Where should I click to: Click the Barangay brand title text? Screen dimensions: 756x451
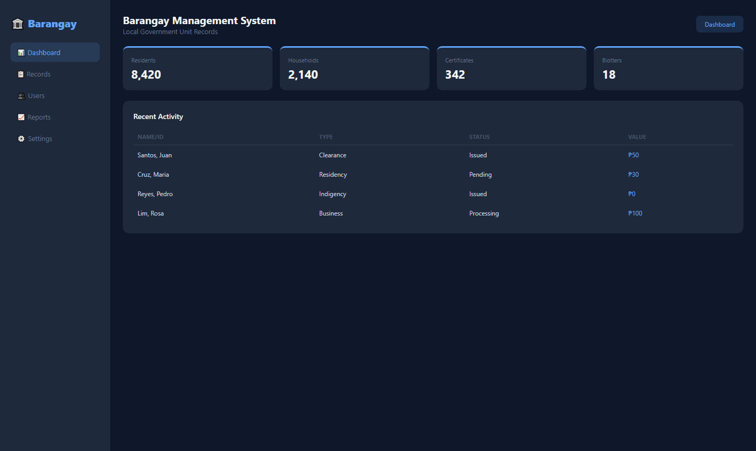coord(52,24)
